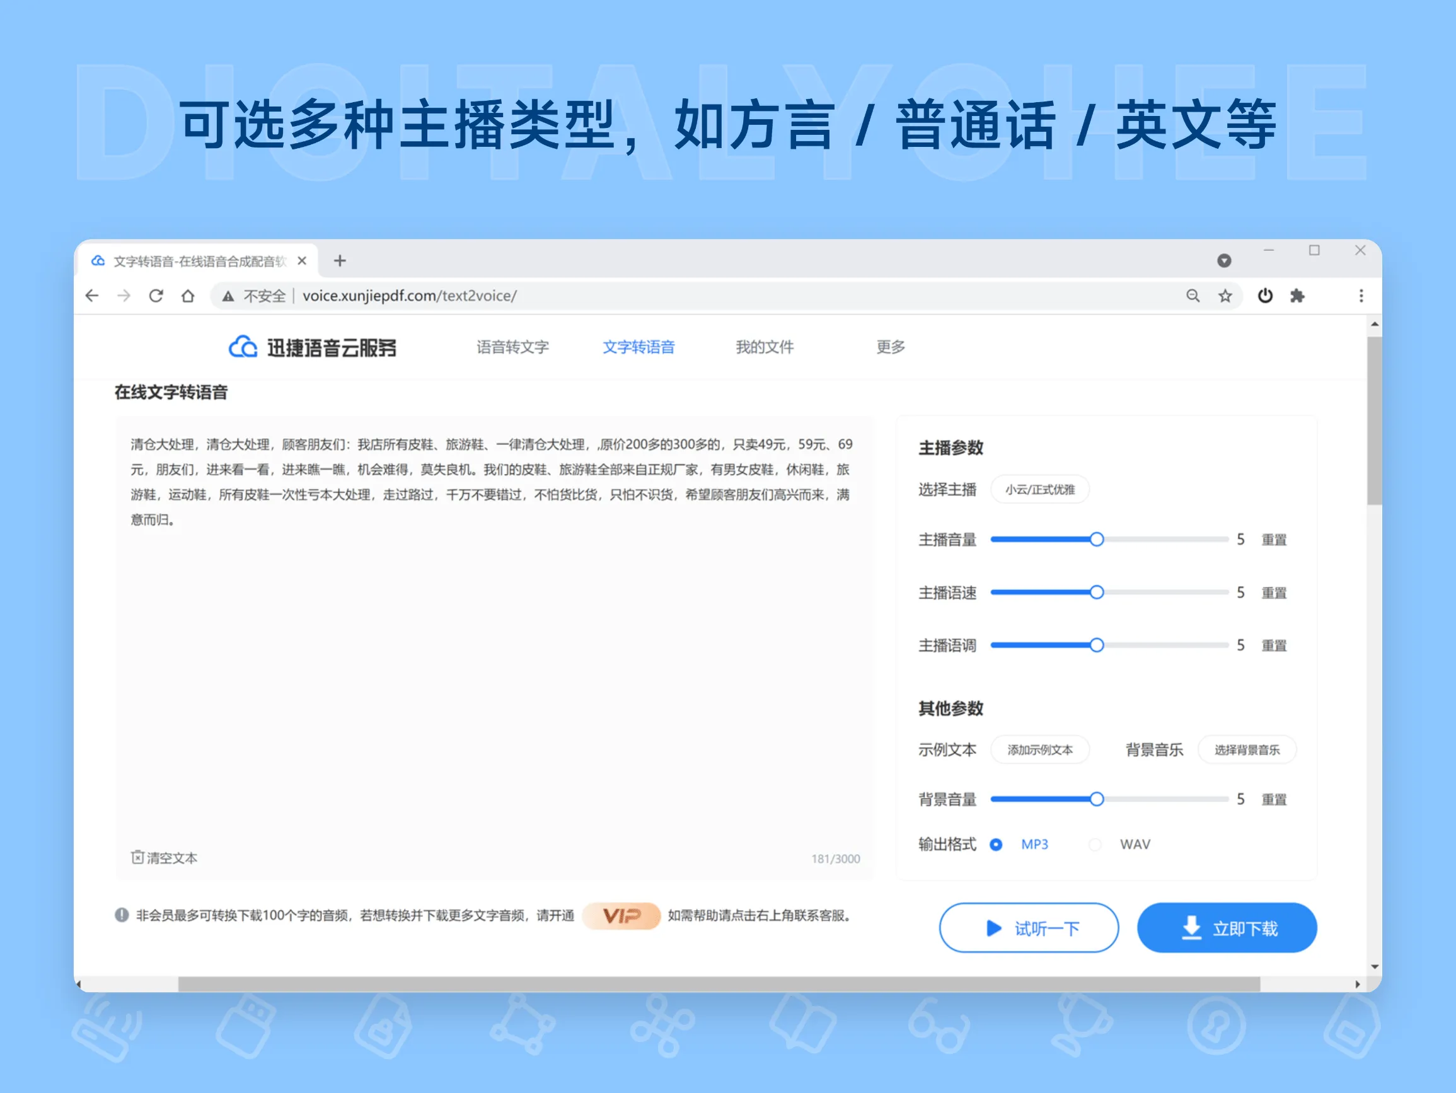Click the VIP badge
1456x1093 pixels.
click(x=621, y=915)
